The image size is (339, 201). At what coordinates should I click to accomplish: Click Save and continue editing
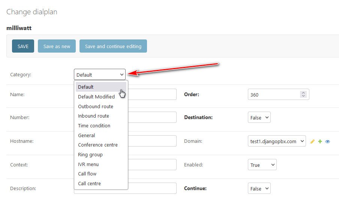tap(113, 46)
